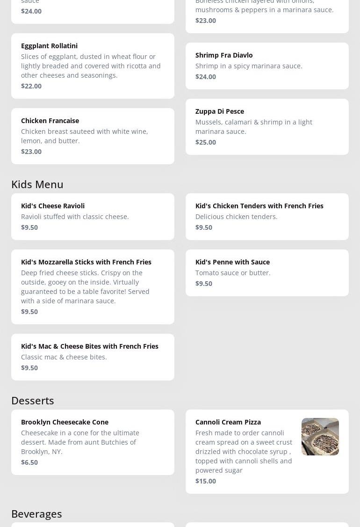360x527 pixels.
Task: Click the Chicken Francaise description text
Action: (84, 136)
